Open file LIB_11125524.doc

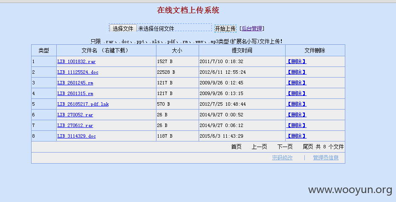pyautogui.click(x=78, y=72)
